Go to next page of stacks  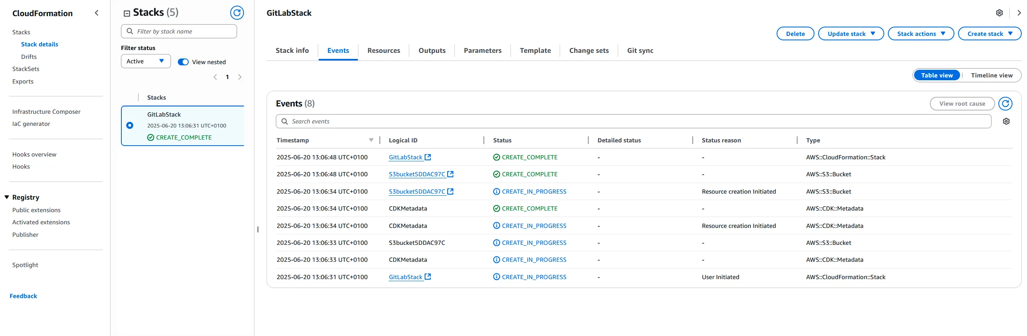[x=240, y=77]
